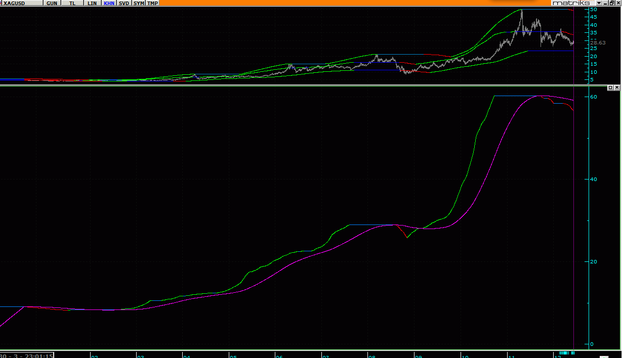This screenshot has height=358, width=622.
Task: Maximize the lower indicator panel
Action: pos(610,87)
